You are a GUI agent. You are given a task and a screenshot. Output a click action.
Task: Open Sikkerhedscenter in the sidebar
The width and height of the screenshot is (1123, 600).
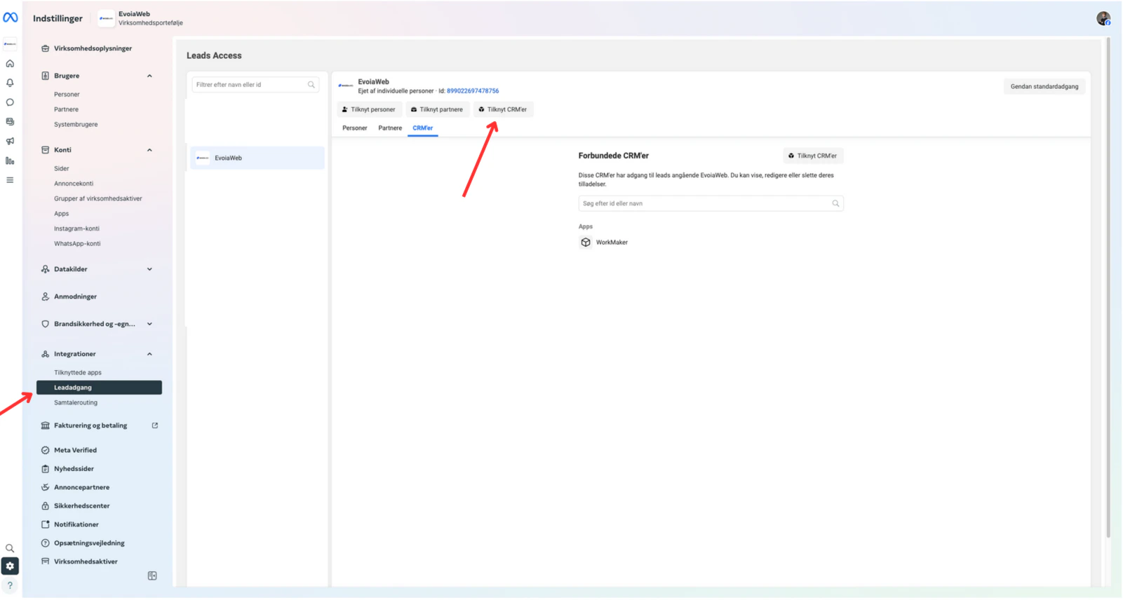tap(81, 506)
